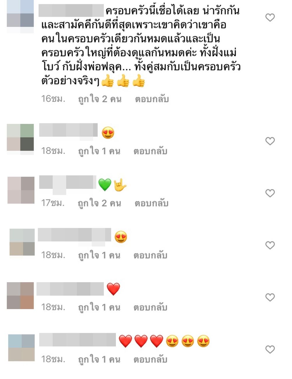
Task: Like the long family comment with the heart icon
Action: pyautogui.click(x=270, y=17)
